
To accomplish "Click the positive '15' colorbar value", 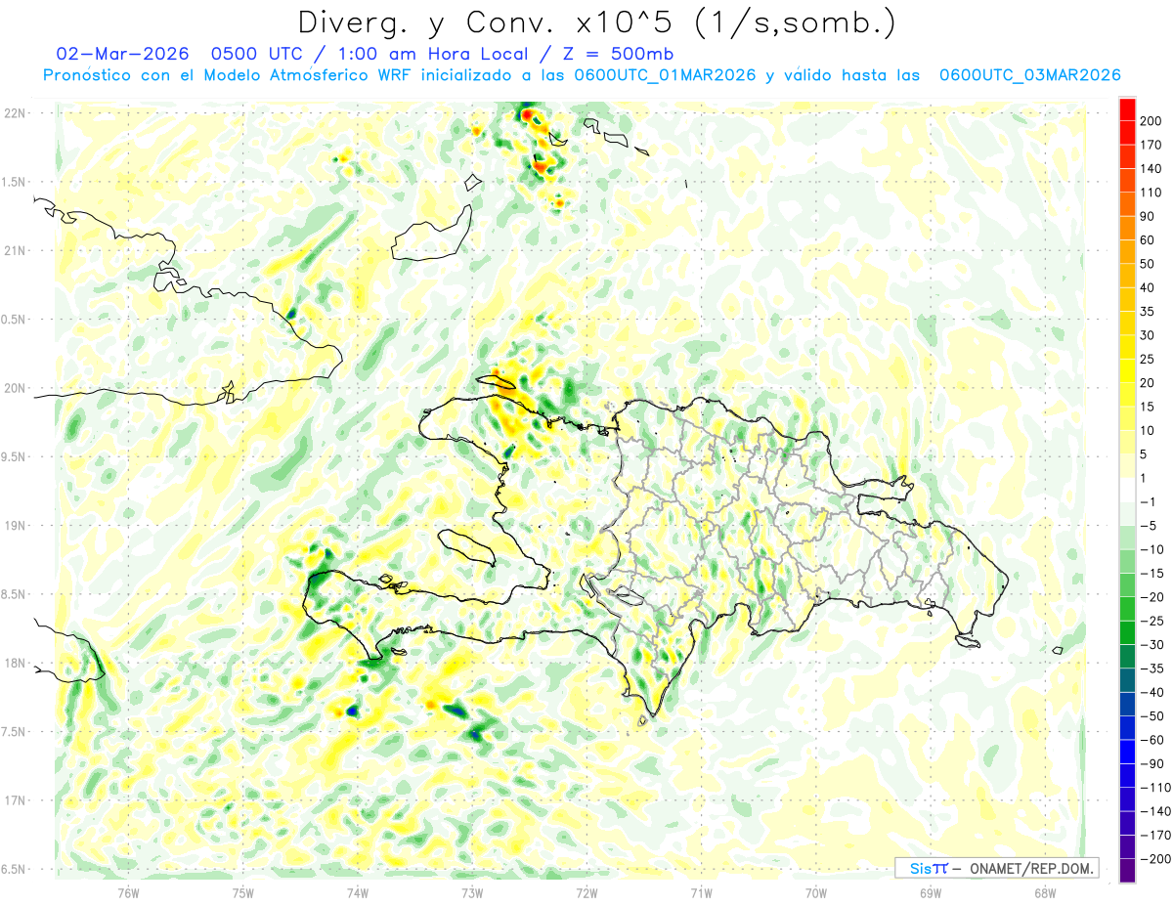I will [x=1148, y=407].
